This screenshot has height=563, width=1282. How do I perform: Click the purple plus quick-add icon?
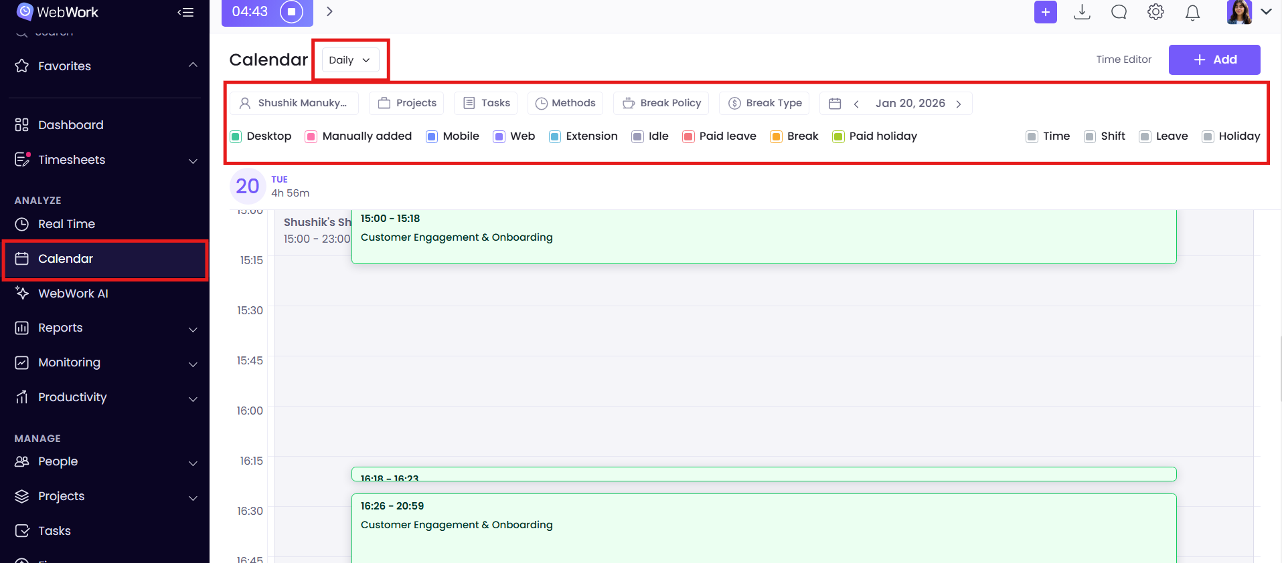point(1045,12)
